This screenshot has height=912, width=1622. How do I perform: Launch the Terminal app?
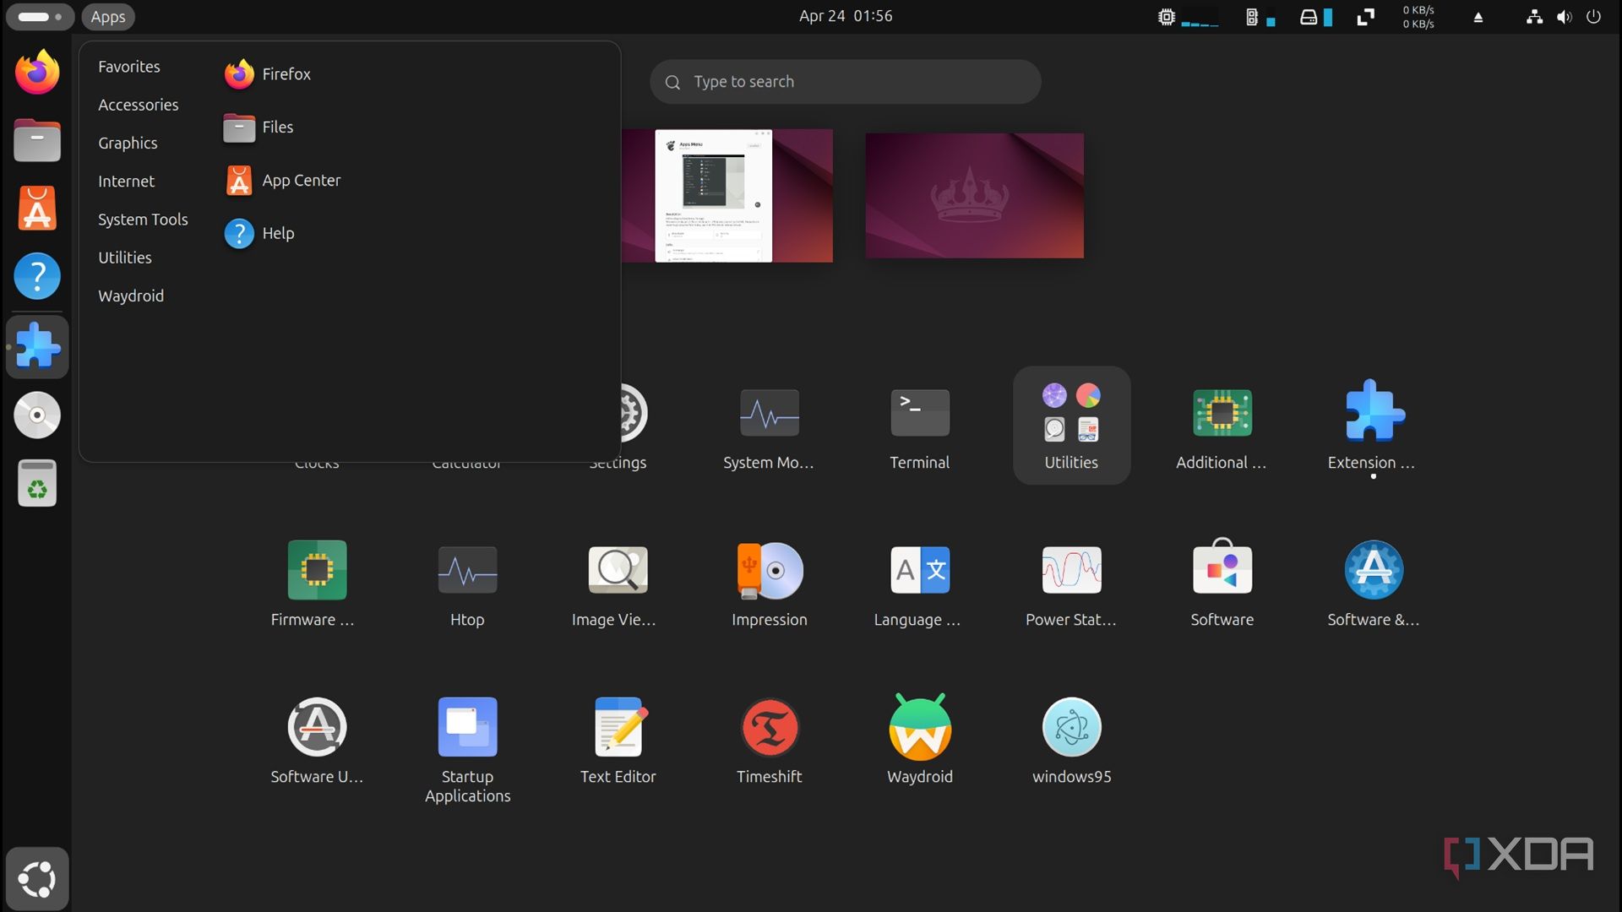tap(919, 426)
